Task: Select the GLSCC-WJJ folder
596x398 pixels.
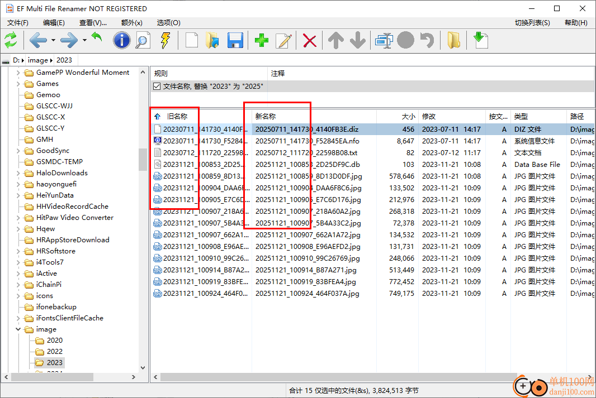Action: (54, 106)
